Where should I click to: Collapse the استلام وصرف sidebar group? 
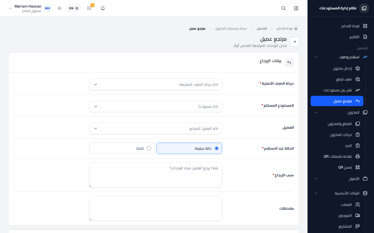[341, 57]
